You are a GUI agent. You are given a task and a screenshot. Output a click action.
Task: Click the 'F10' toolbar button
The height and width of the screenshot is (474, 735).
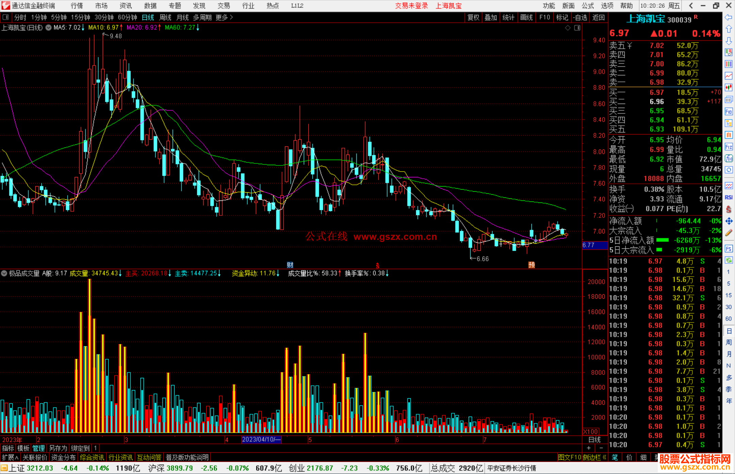click(545, 17)
